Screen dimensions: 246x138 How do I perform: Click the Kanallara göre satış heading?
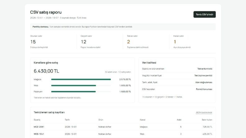pos(46,63)
